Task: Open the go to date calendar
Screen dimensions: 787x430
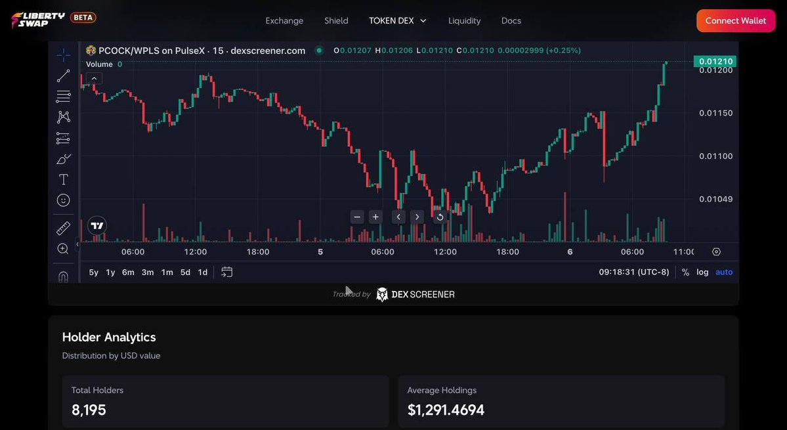Action: point(227,272)
